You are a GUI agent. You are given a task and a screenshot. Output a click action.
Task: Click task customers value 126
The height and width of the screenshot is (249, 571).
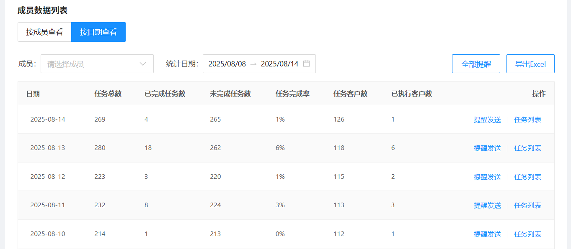(339, 119)
